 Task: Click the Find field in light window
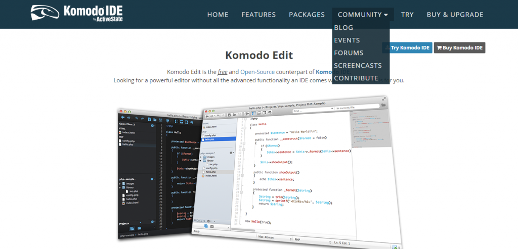point(312,109)
